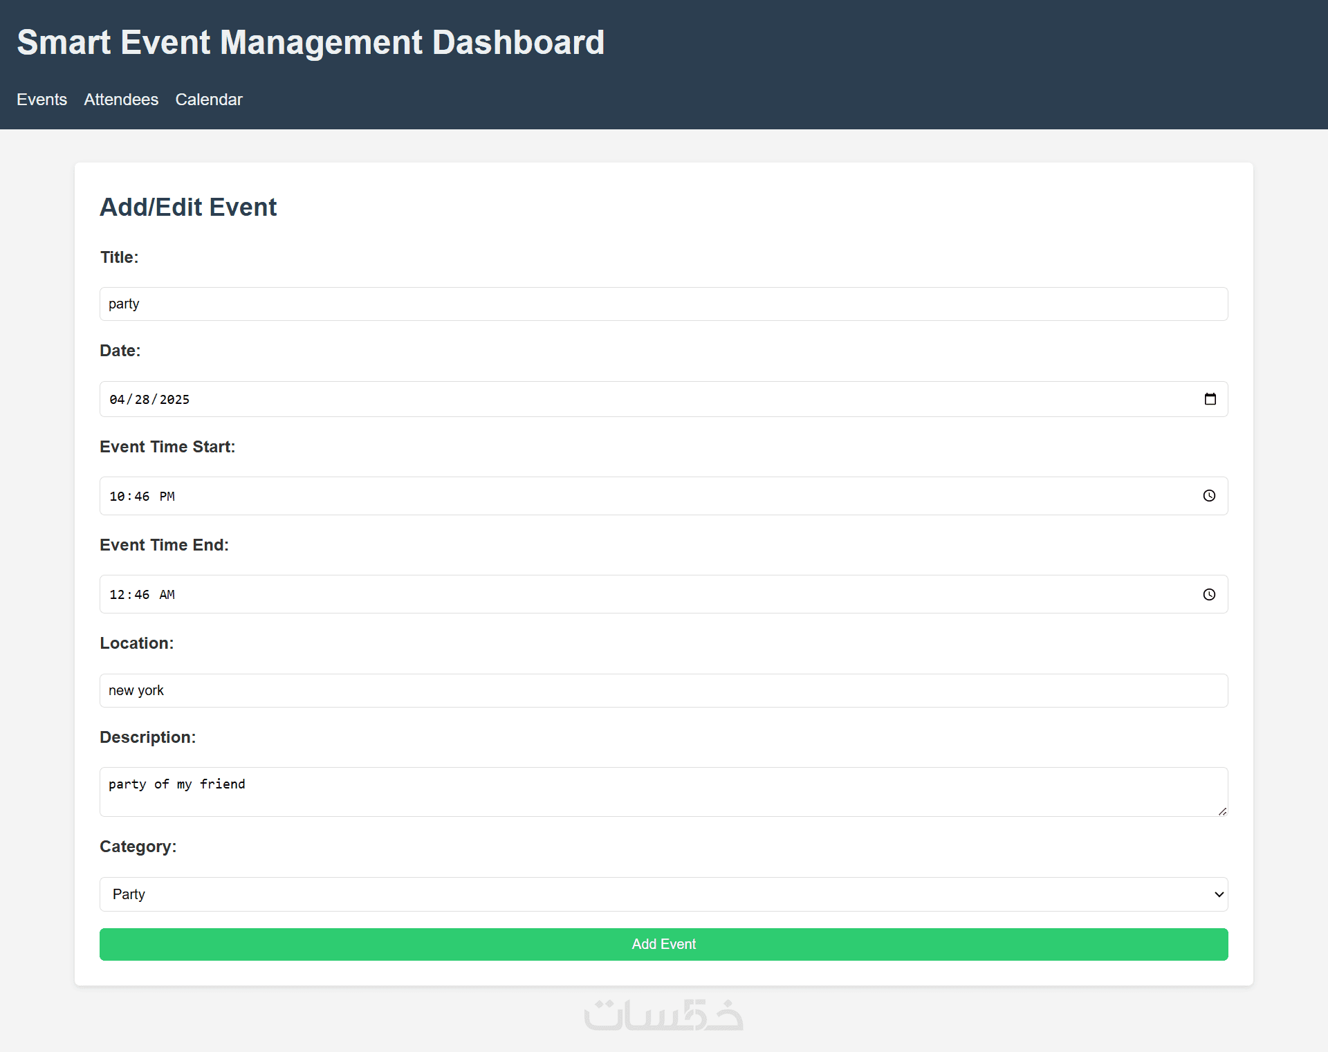Open the calendar picker icon in Date field

pyautogui.click(x=1210, y=399)
